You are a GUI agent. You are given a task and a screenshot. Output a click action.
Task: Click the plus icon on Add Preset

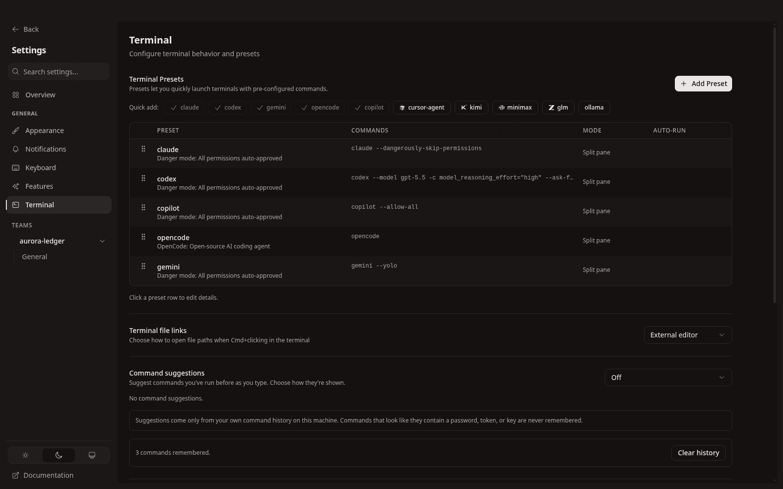(x=684, y=84)
